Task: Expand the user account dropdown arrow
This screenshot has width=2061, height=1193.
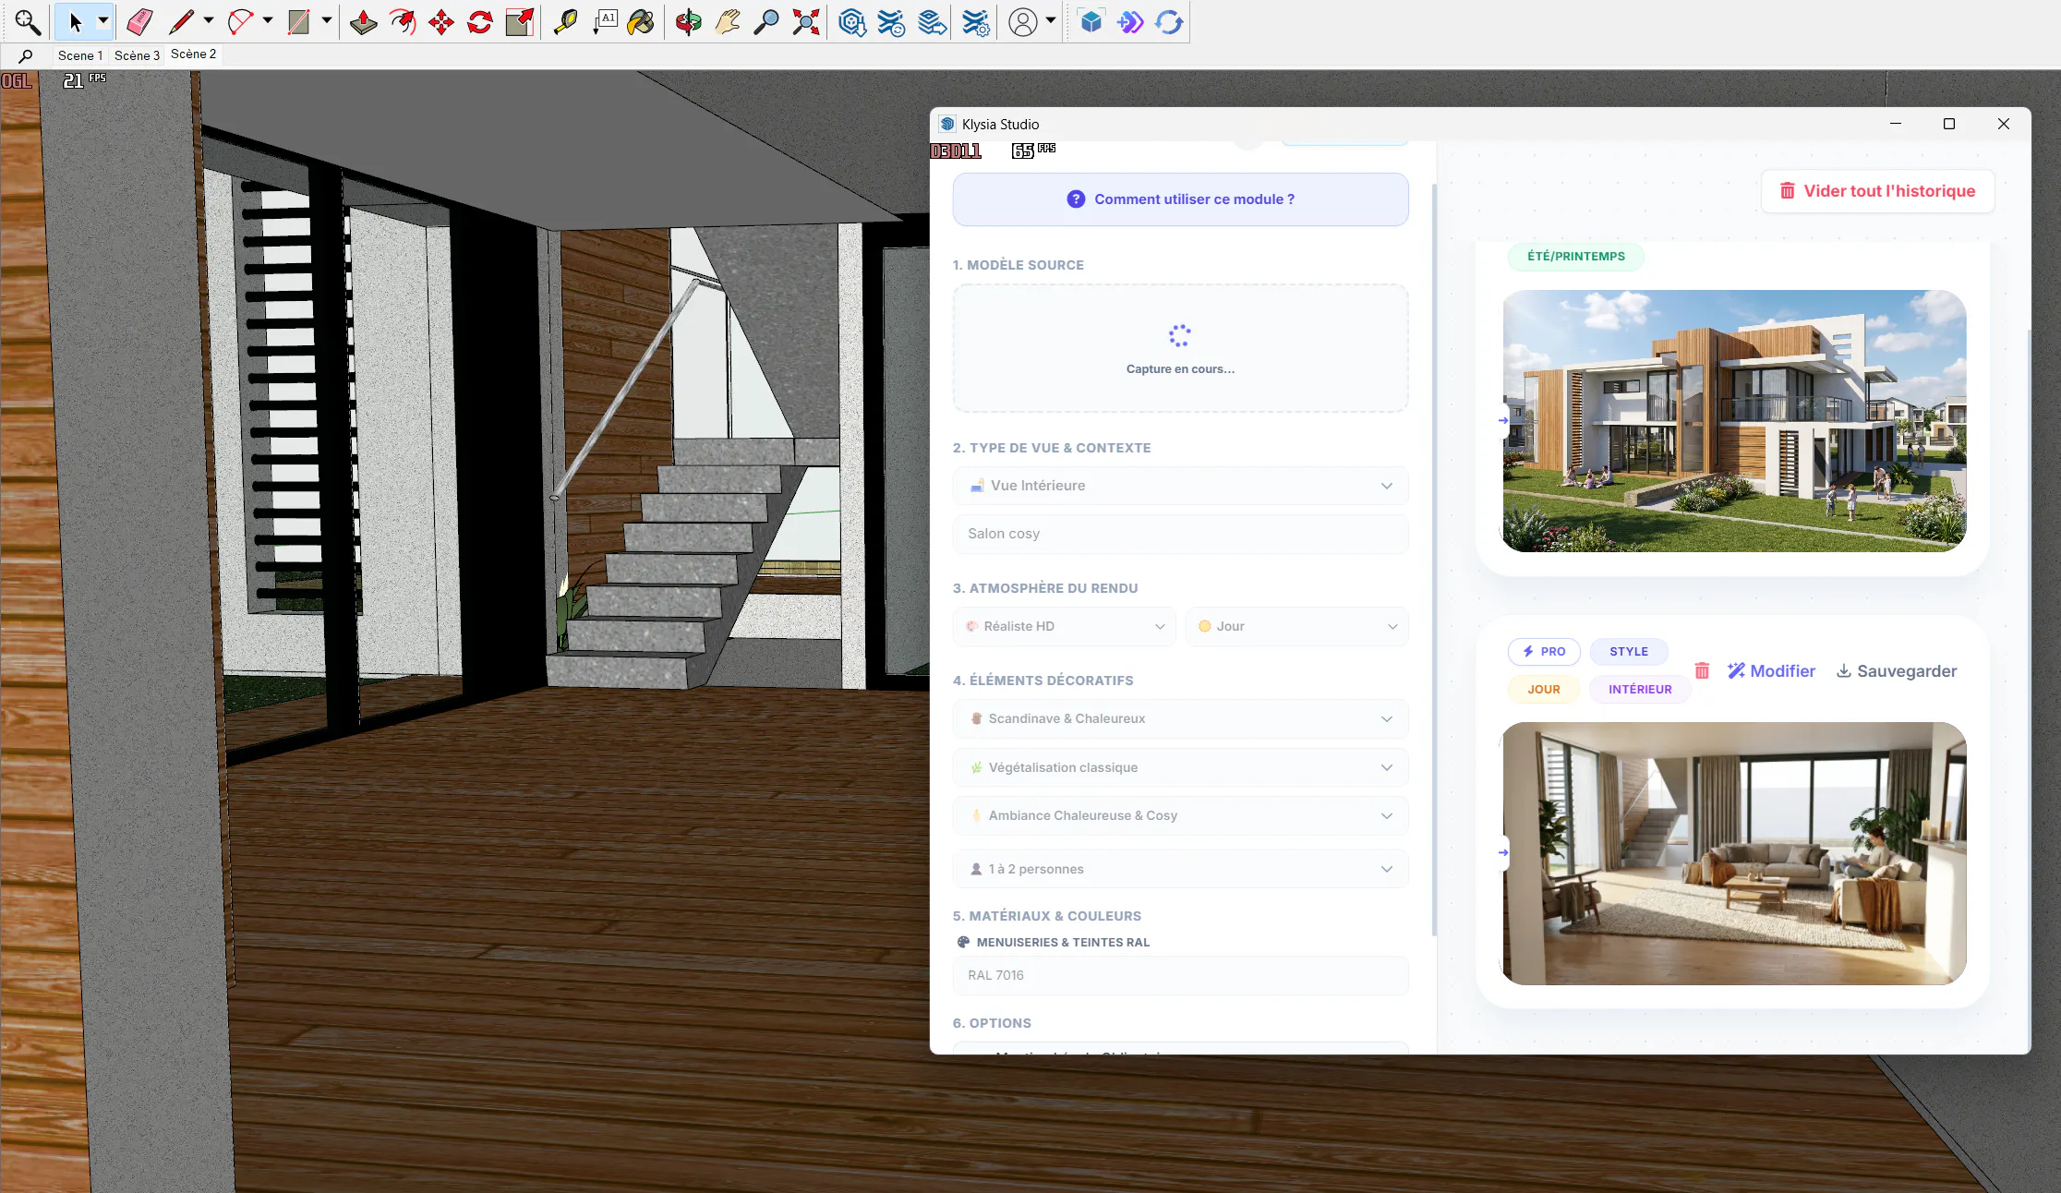Action: pyautogui.click(x=1051, y=21)
